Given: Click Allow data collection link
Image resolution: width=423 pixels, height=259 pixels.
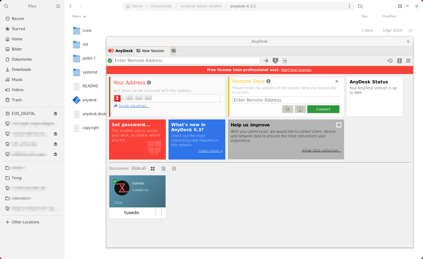Looking at the screenshot, I should 321,150.
